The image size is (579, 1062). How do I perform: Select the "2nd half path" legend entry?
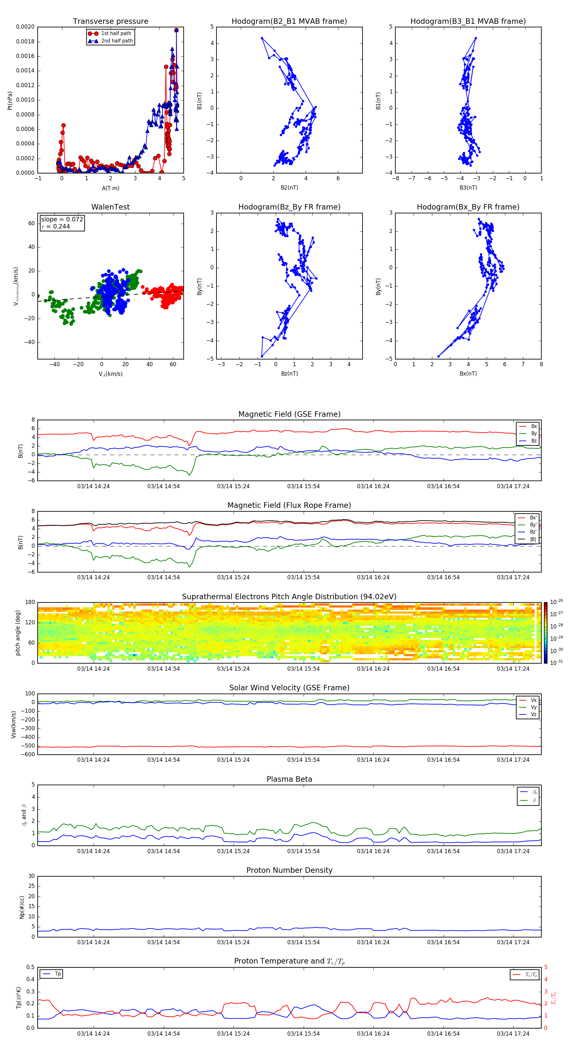110,41
